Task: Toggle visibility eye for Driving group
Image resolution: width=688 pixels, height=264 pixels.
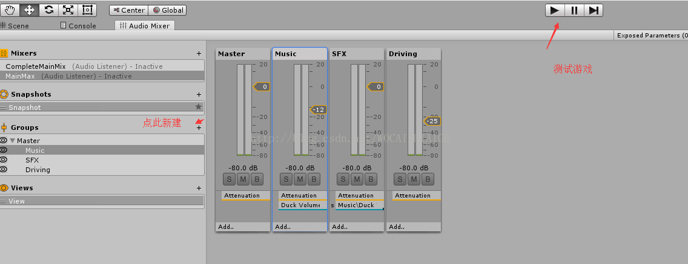Action: tap(4, 169)
